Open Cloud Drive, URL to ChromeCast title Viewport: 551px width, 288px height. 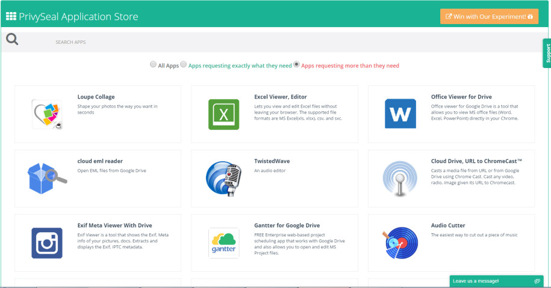pos(476,161)
